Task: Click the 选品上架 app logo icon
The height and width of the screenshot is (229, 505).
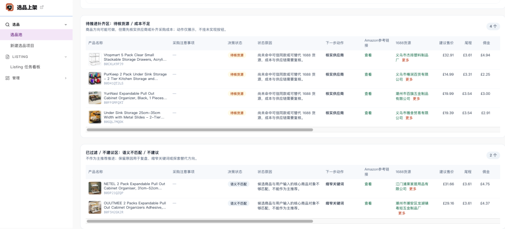Action: coord(10,7)
